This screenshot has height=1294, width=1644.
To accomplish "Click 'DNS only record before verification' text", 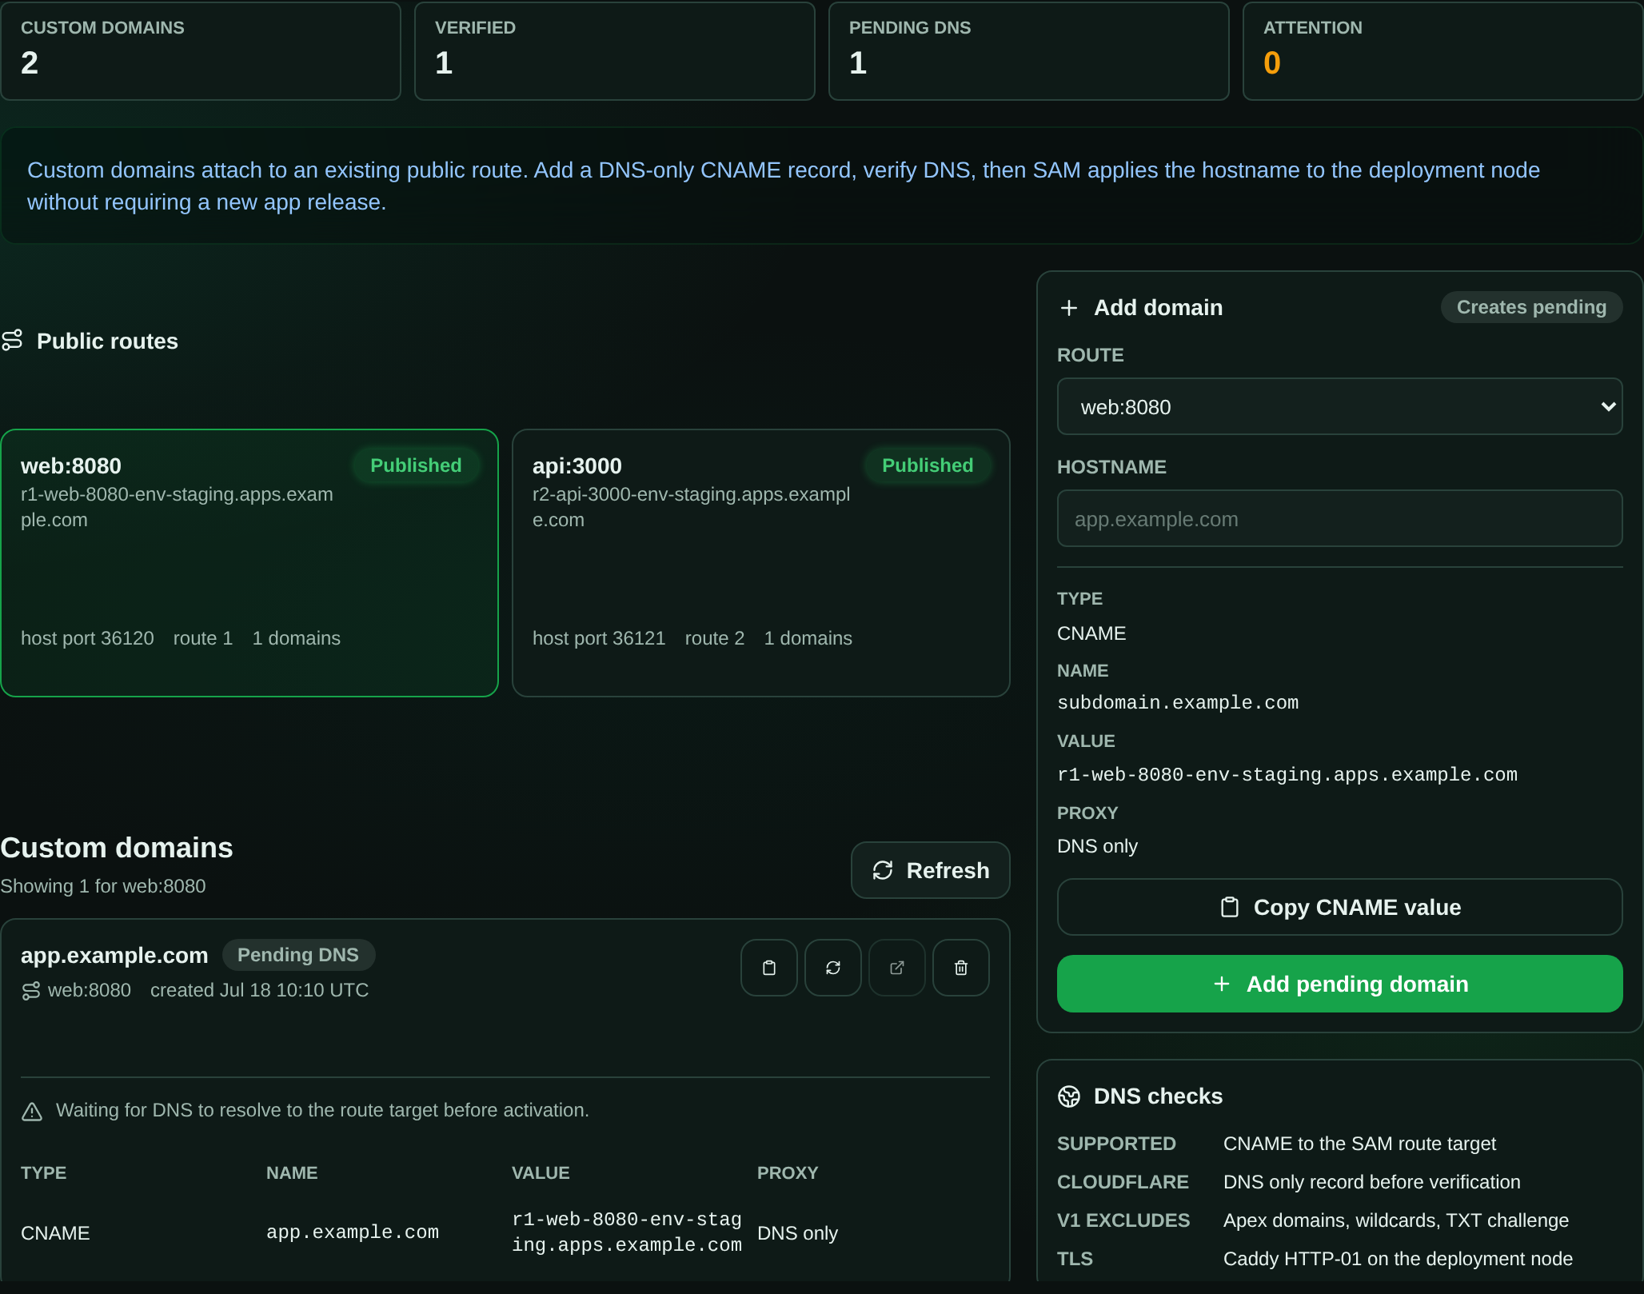I will click(1372, 1183).
